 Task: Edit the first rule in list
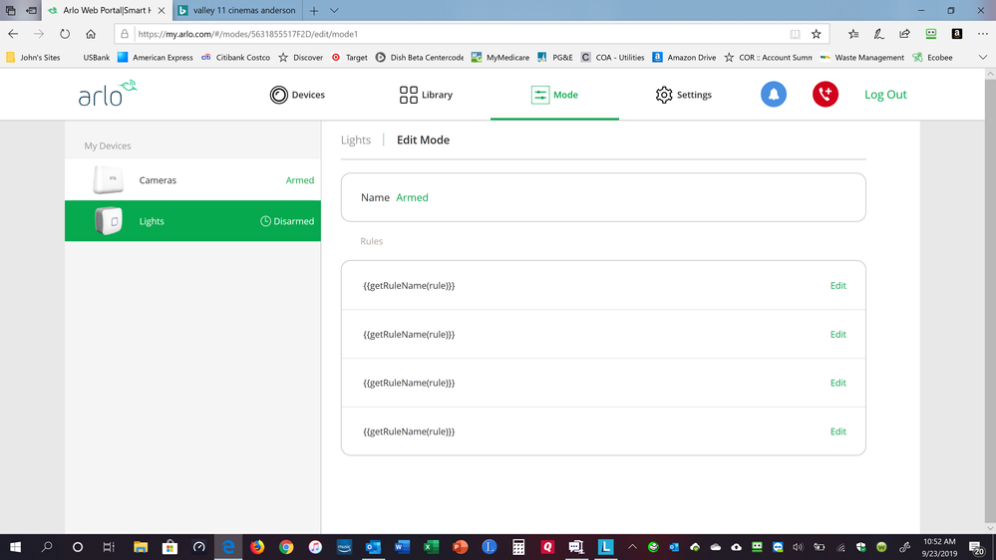tap(837, 286)
